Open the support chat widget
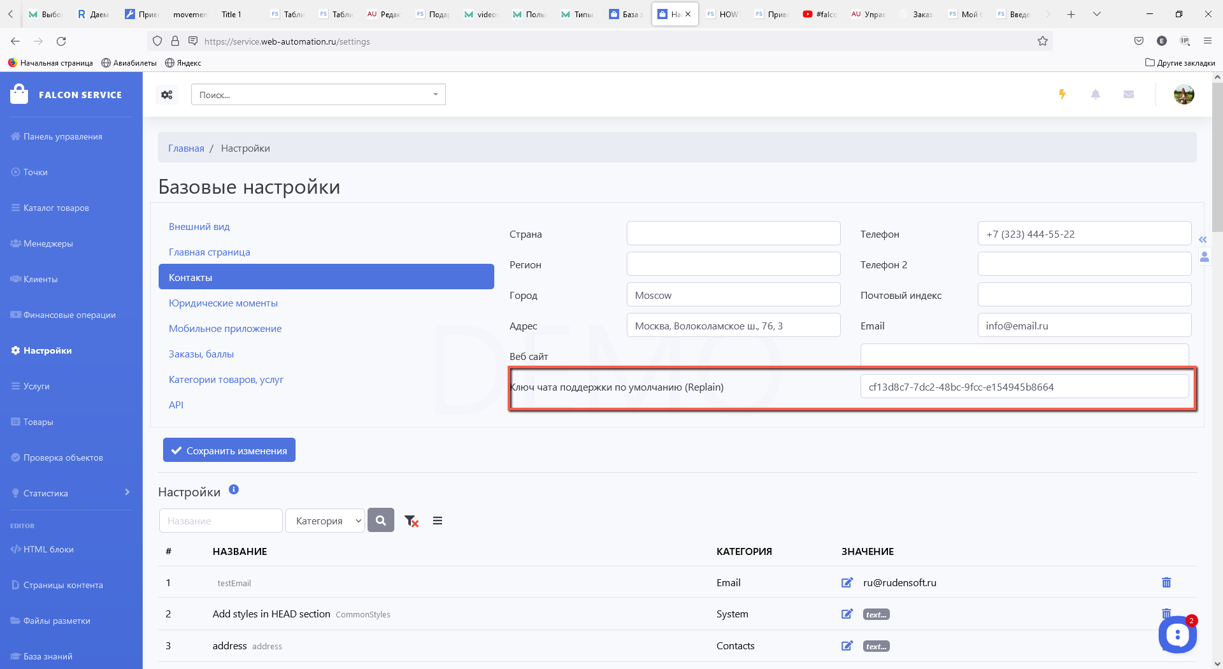Viewport: 1223px width, 669px height. [x=1177, y=635]
